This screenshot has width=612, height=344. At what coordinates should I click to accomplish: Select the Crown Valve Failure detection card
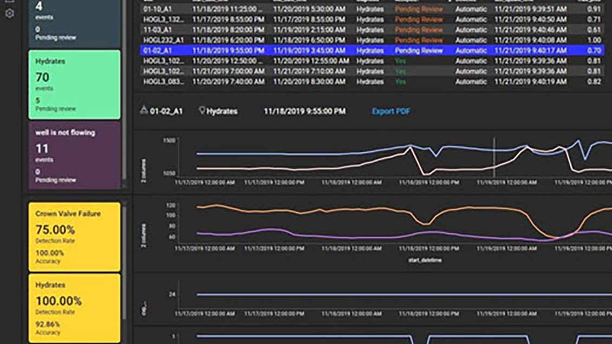coord(74,237)
